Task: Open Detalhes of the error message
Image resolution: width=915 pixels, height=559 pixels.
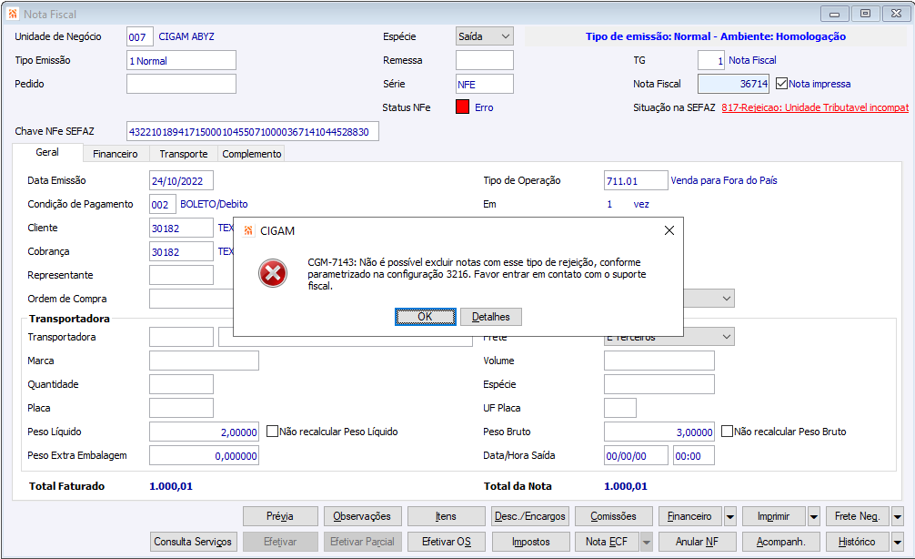Action: pyautogui.click(x=491, y=317)
